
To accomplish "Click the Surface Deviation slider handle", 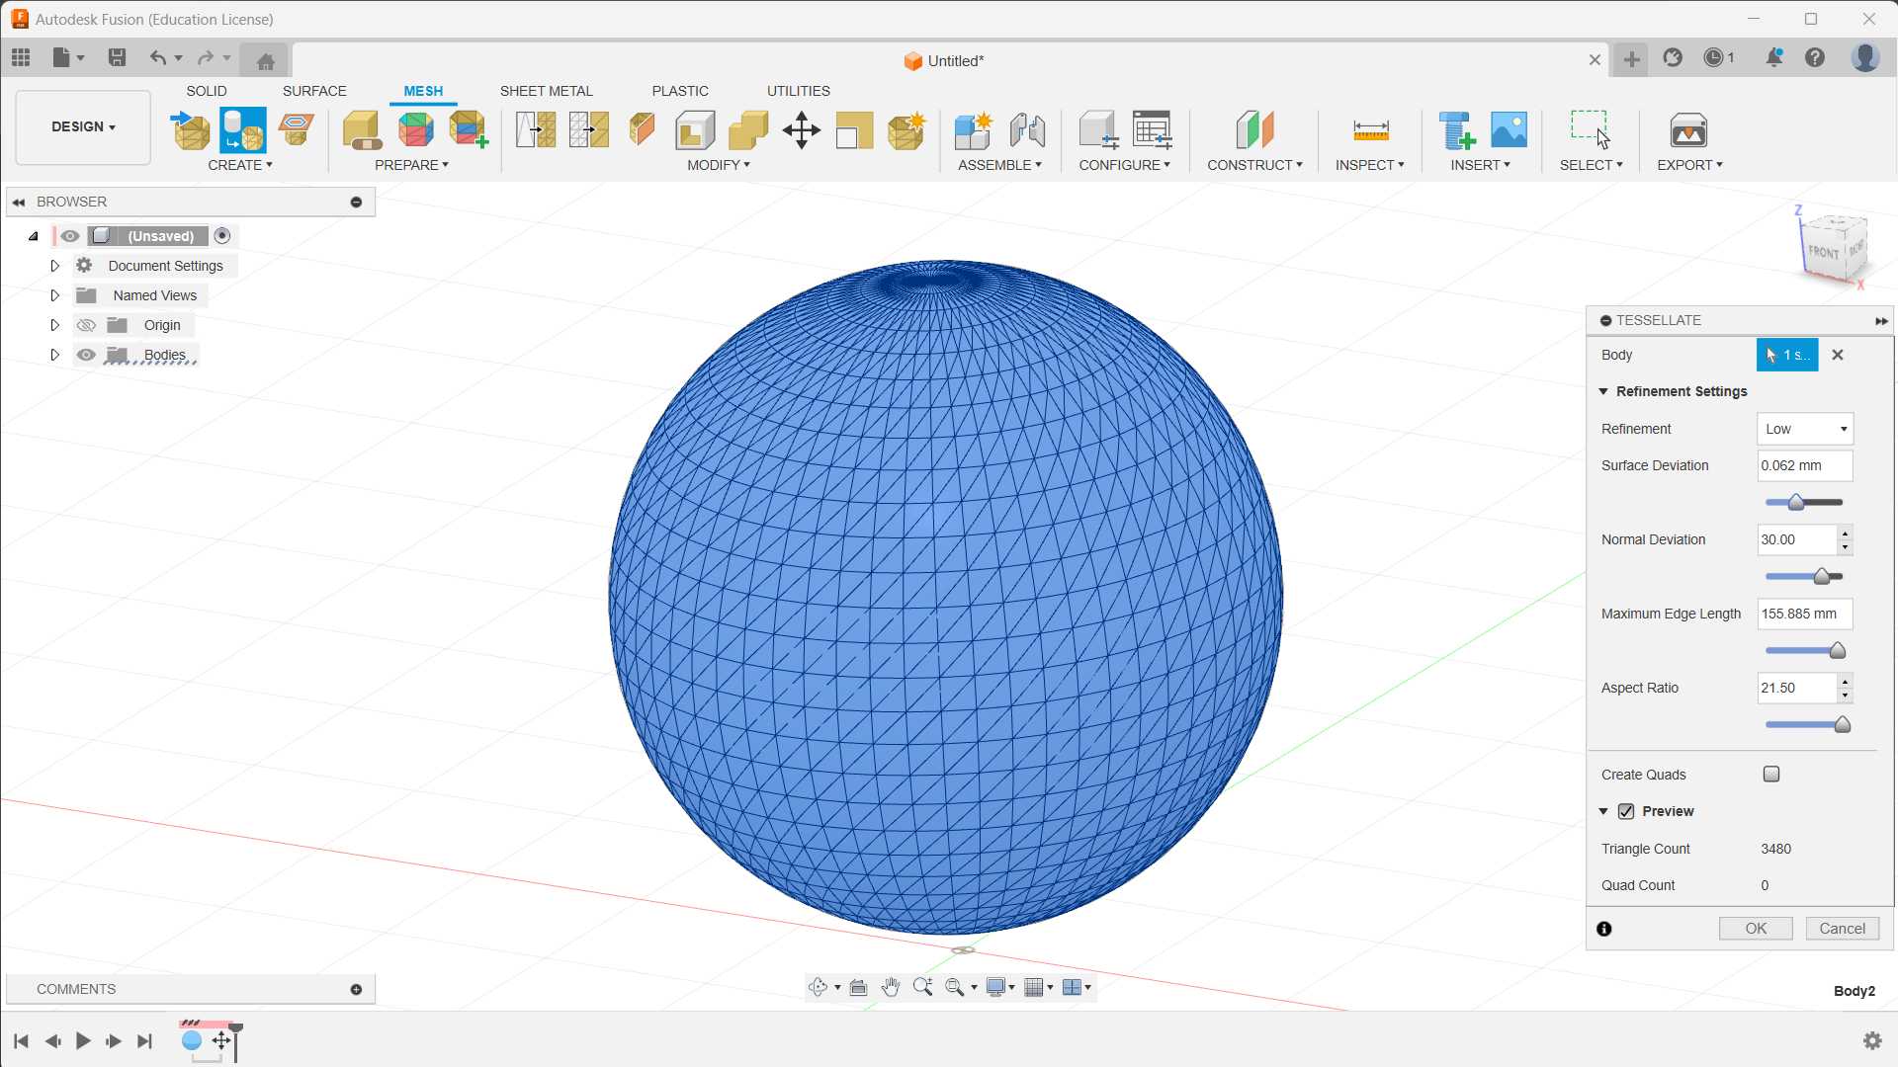I will pos(1796,503).
